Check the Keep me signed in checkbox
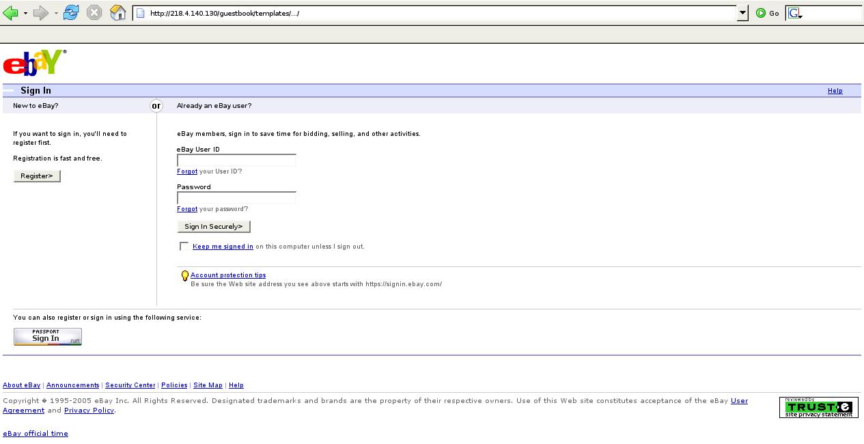This screenshot has height=444, width=864. pyautogui.click(x=184, y=247)
